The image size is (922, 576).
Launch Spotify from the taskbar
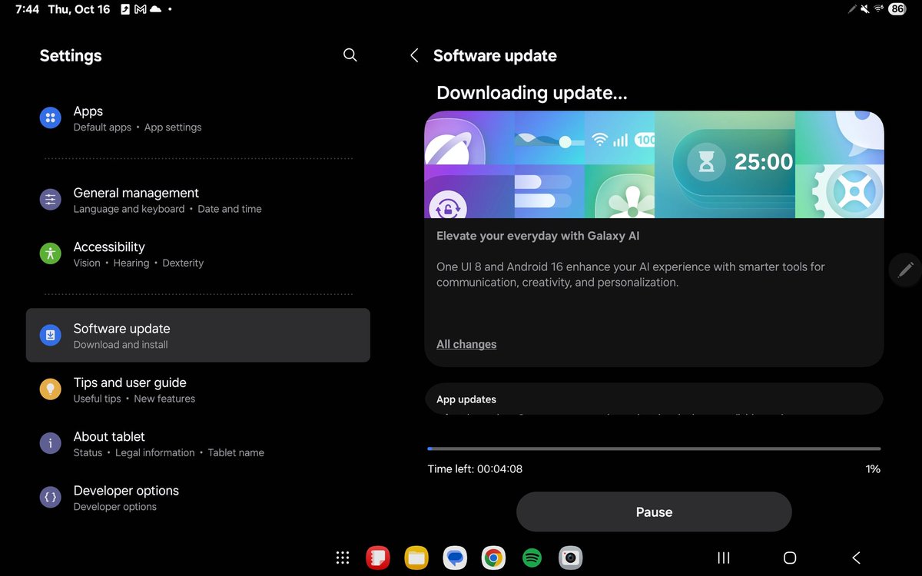[532, 558]
